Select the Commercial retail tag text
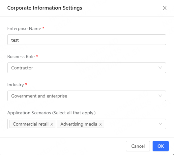The width and height of the screenshot is (174, 155). 31,124
